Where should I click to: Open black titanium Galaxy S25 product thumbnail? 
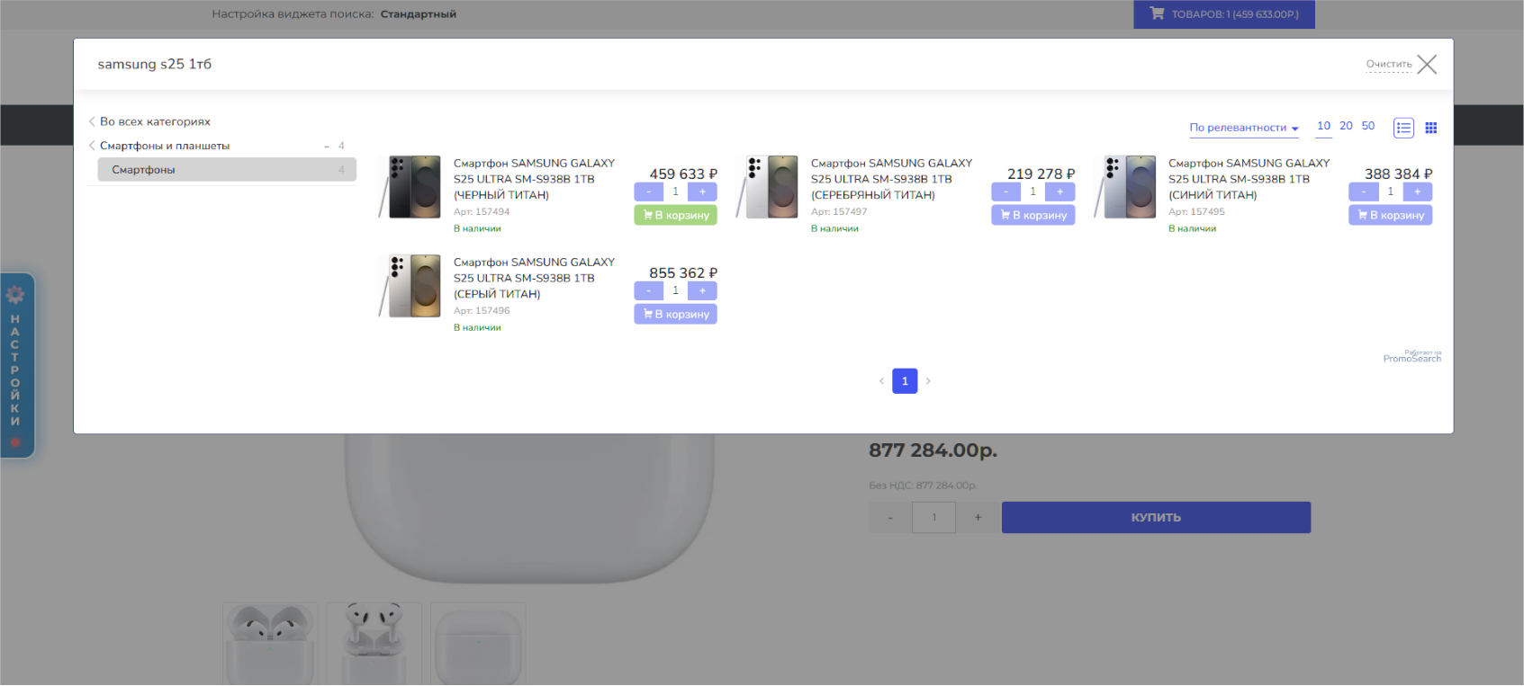click(414, 187)
